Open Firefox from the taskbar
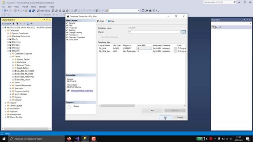This screenshot has width=253, height=142. [69, 138]
